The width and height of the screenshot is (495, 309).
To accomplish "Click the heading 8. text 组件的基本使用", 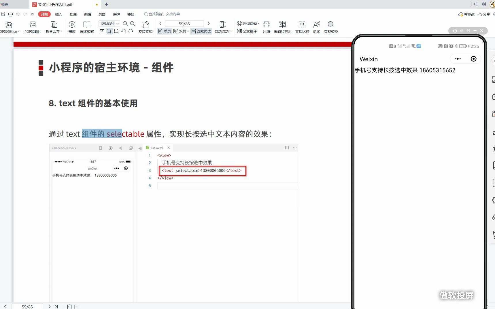I will tap(93, 103).
